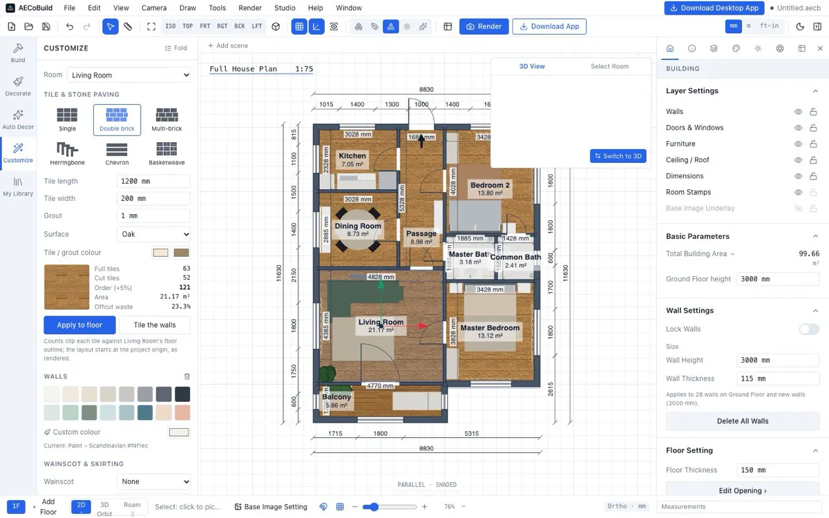Viewport: 829px width, 518px height.
Task: Click the undo arrow in toolbar
Action: tap(70, 26)
